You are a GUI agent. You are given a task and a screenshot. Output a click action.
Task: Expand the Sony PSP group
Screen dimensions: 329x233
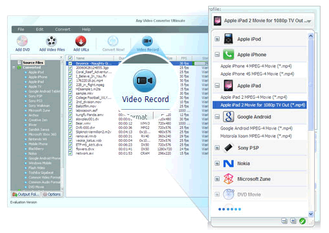(217, 148)
